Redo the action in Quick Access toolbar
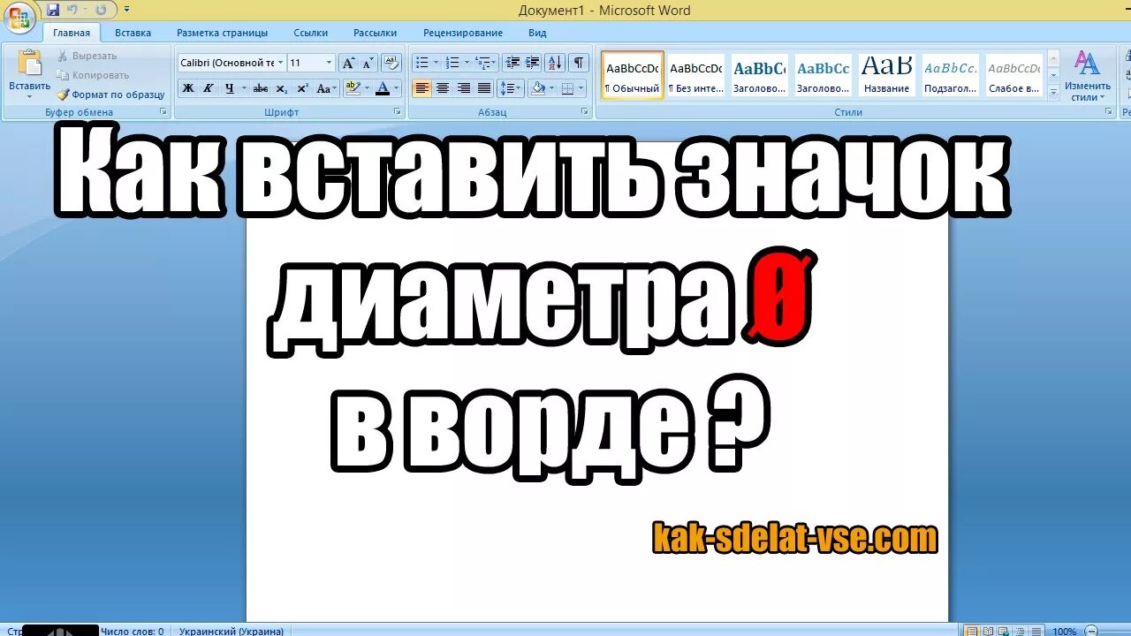Image resolution: width=1131 pixels, height=636 pixels. tap(101, 10)
